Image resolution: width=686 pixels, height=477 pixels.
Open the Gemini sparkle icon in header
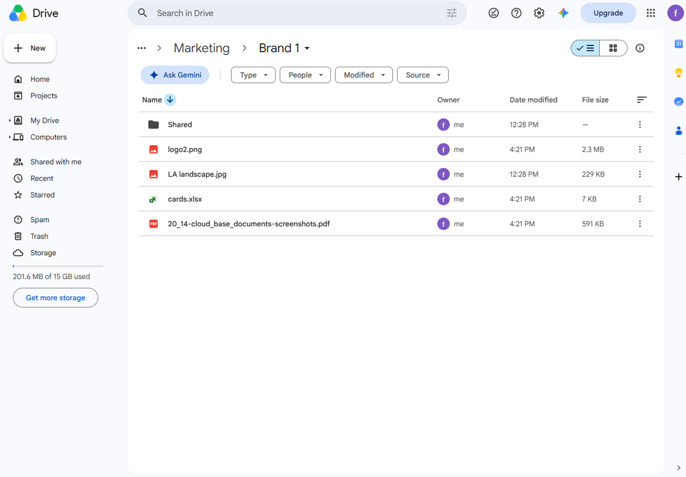point(563,13)
